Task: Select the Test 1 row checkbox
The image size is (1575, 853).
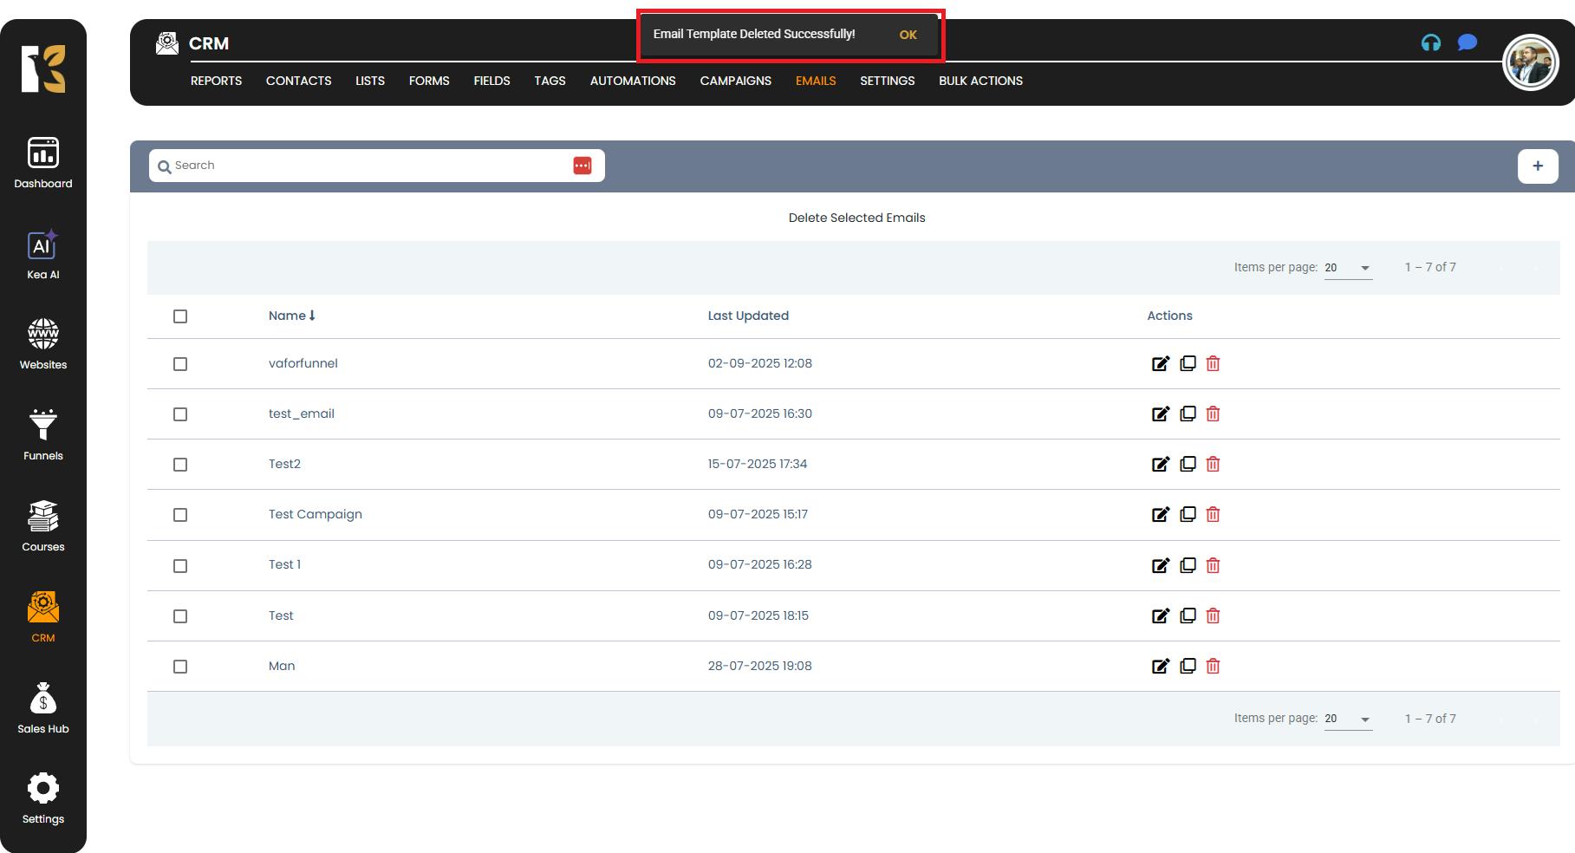Action: 180,566
